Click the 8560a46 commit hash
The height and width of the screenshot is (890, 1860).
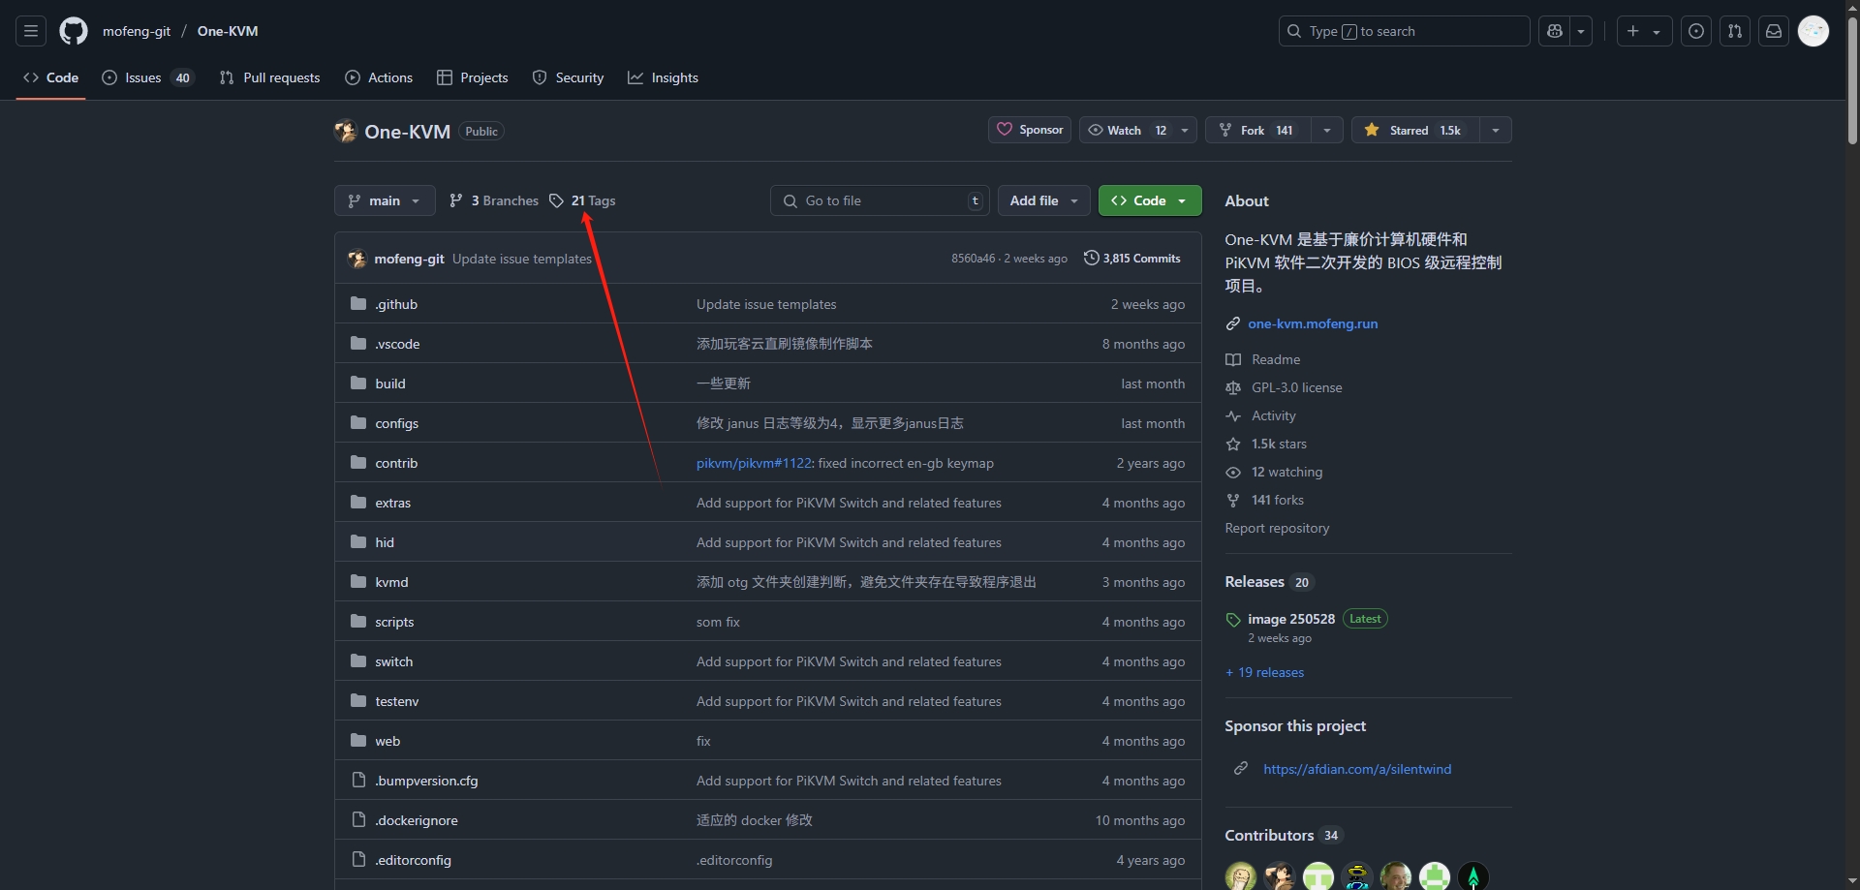(x=973, y=259)
